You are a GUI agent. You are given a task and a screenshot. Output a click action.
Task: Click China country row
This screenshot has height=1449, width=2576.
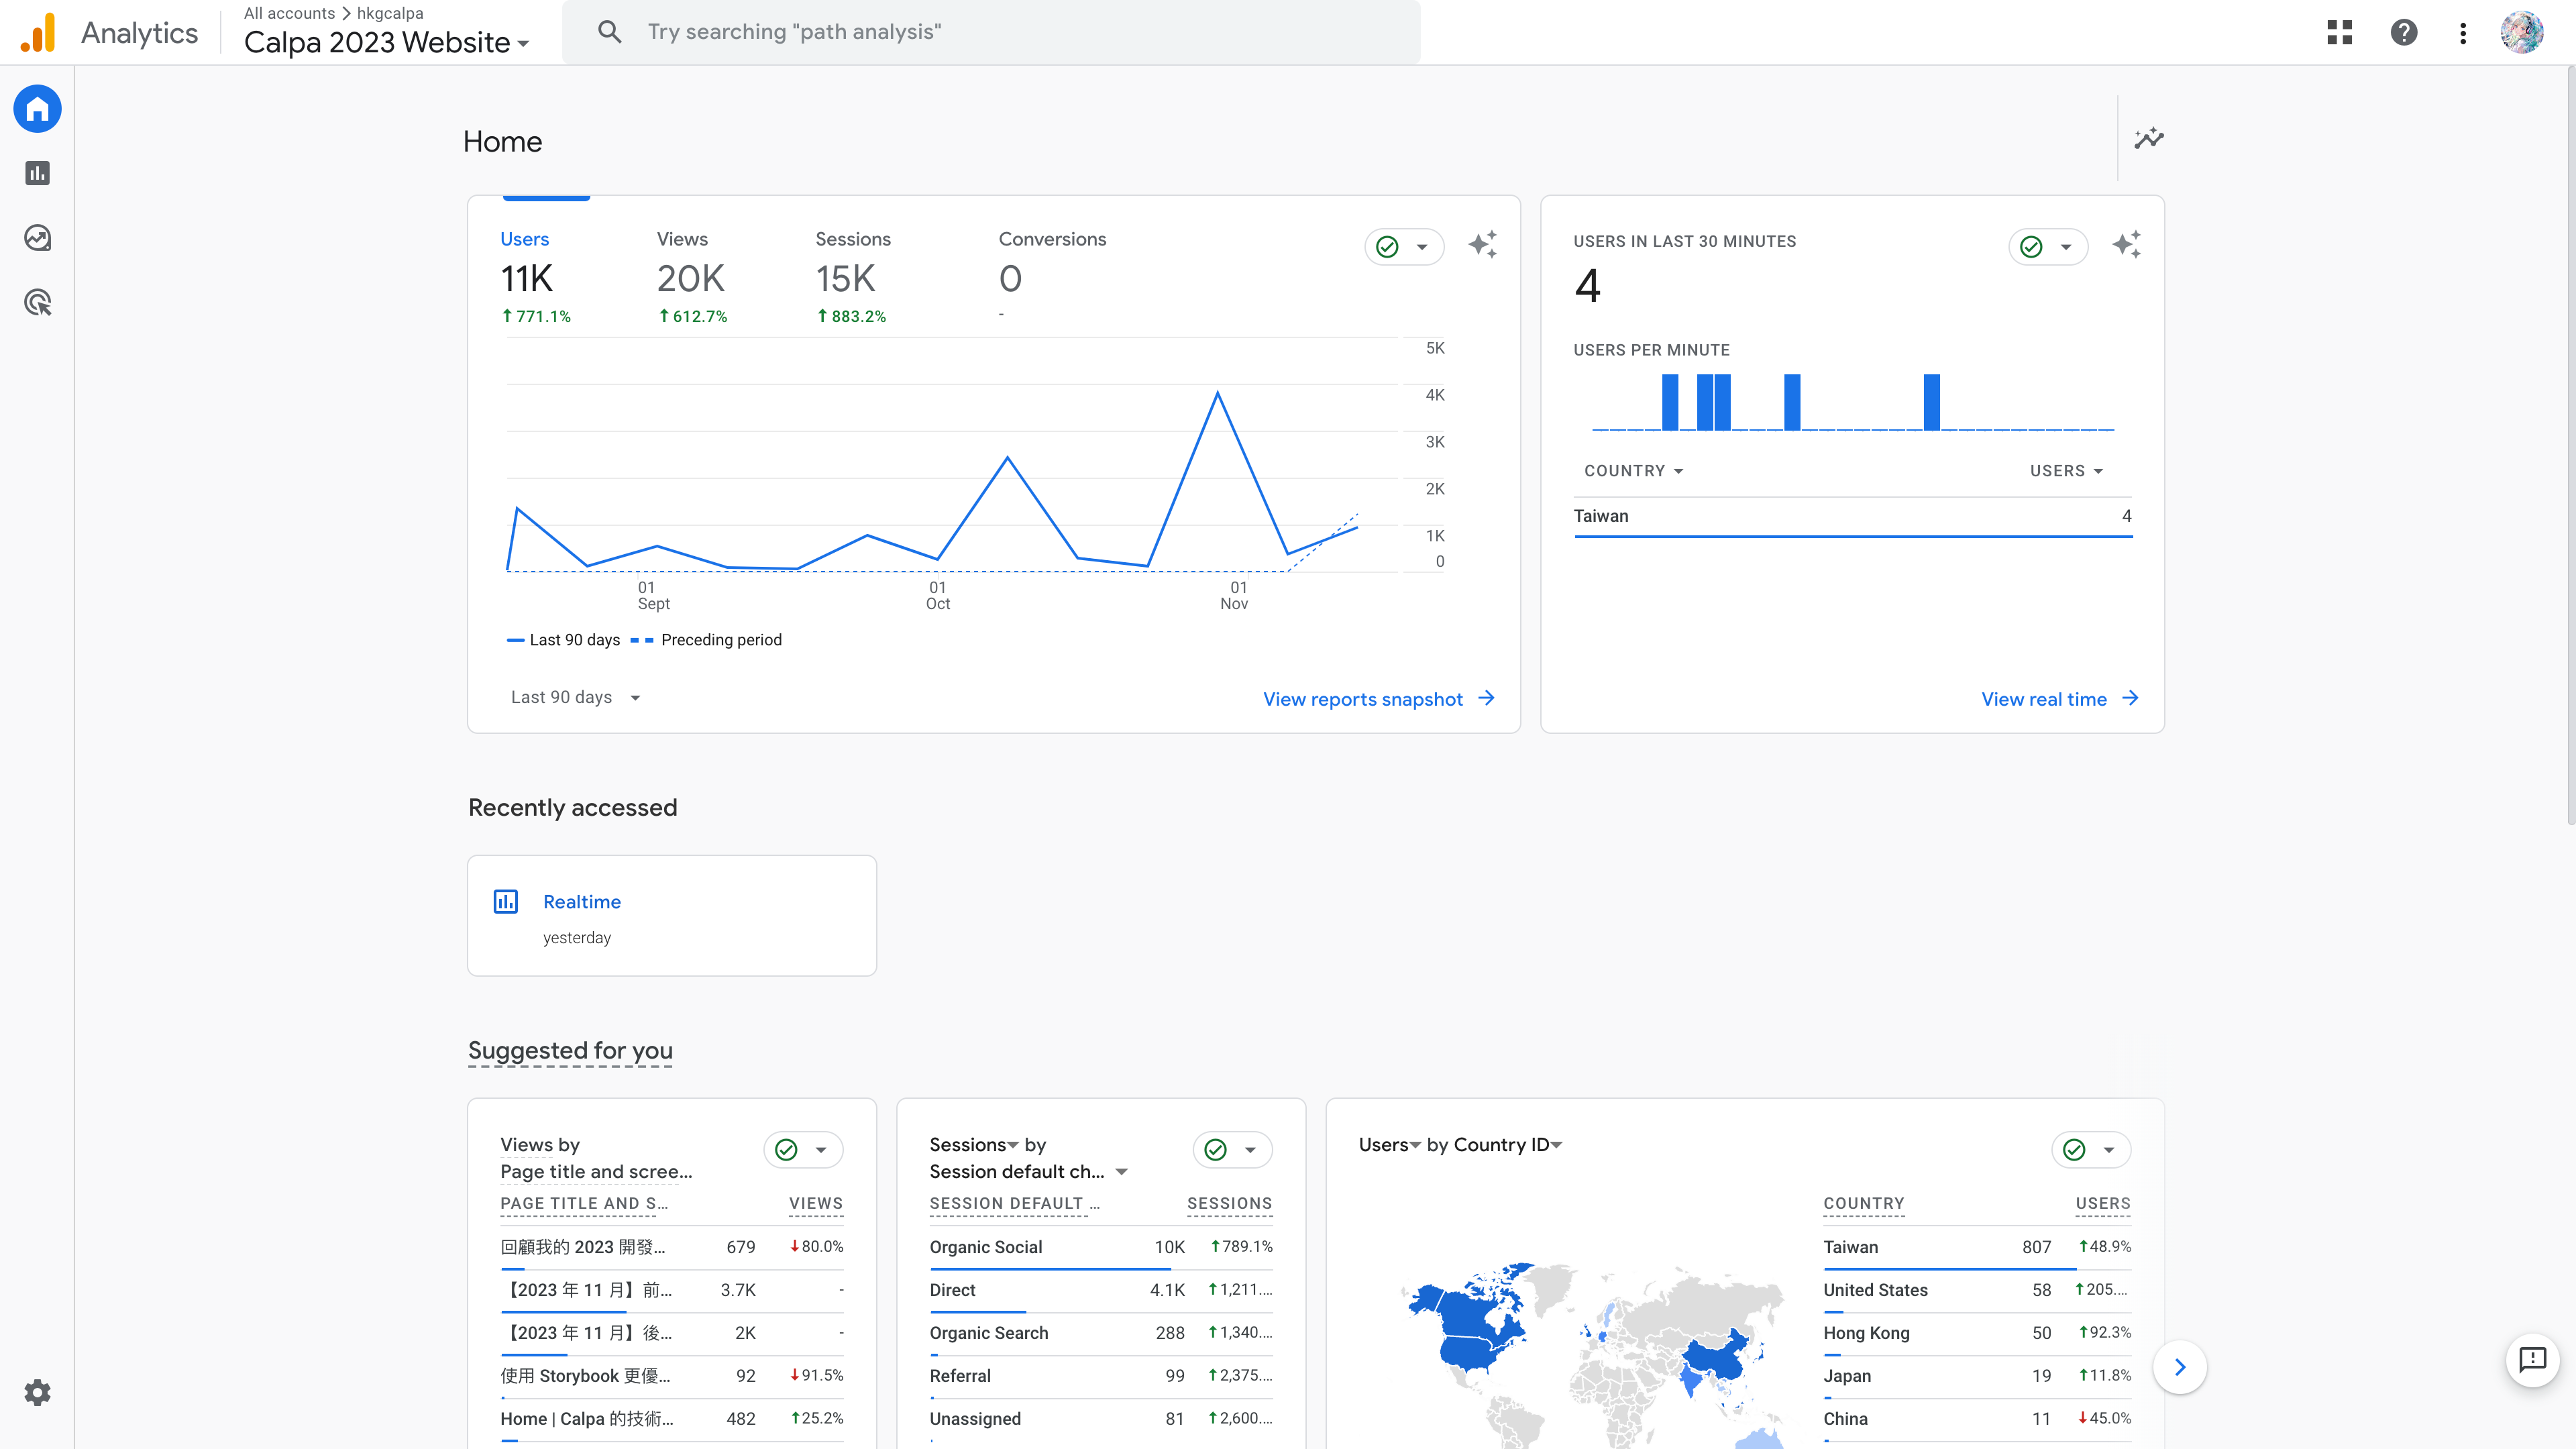click(1977, 1419)
